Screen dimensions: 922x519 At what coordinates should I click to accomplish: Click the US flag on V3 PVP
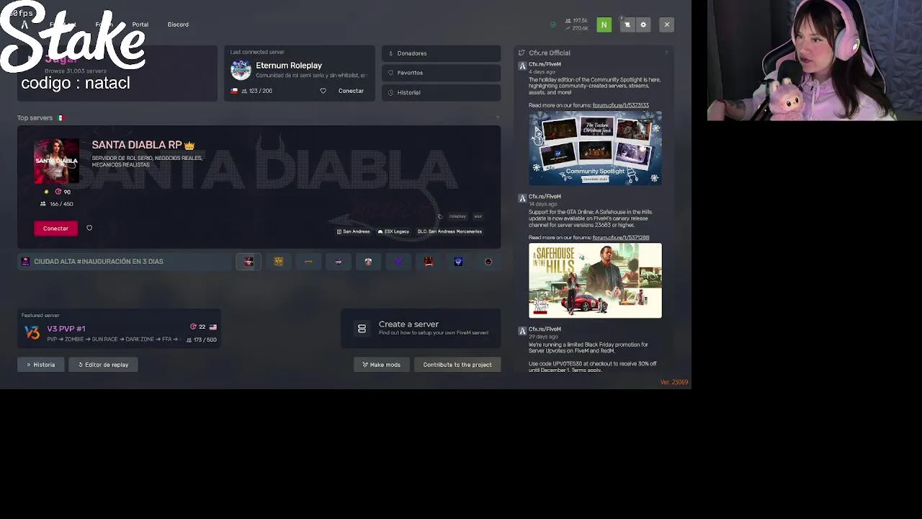(212, 327)
